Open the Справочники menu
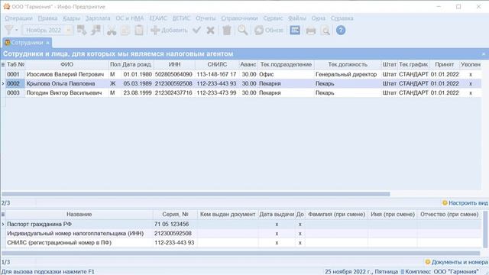Image resolution: width=489 pixels, height=275 pixels. pyautogui.click(x=239, y=18)
